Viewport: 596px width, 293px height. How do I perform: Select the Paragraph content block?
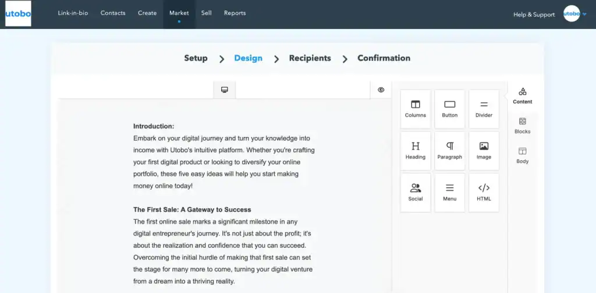click(450, 151)
